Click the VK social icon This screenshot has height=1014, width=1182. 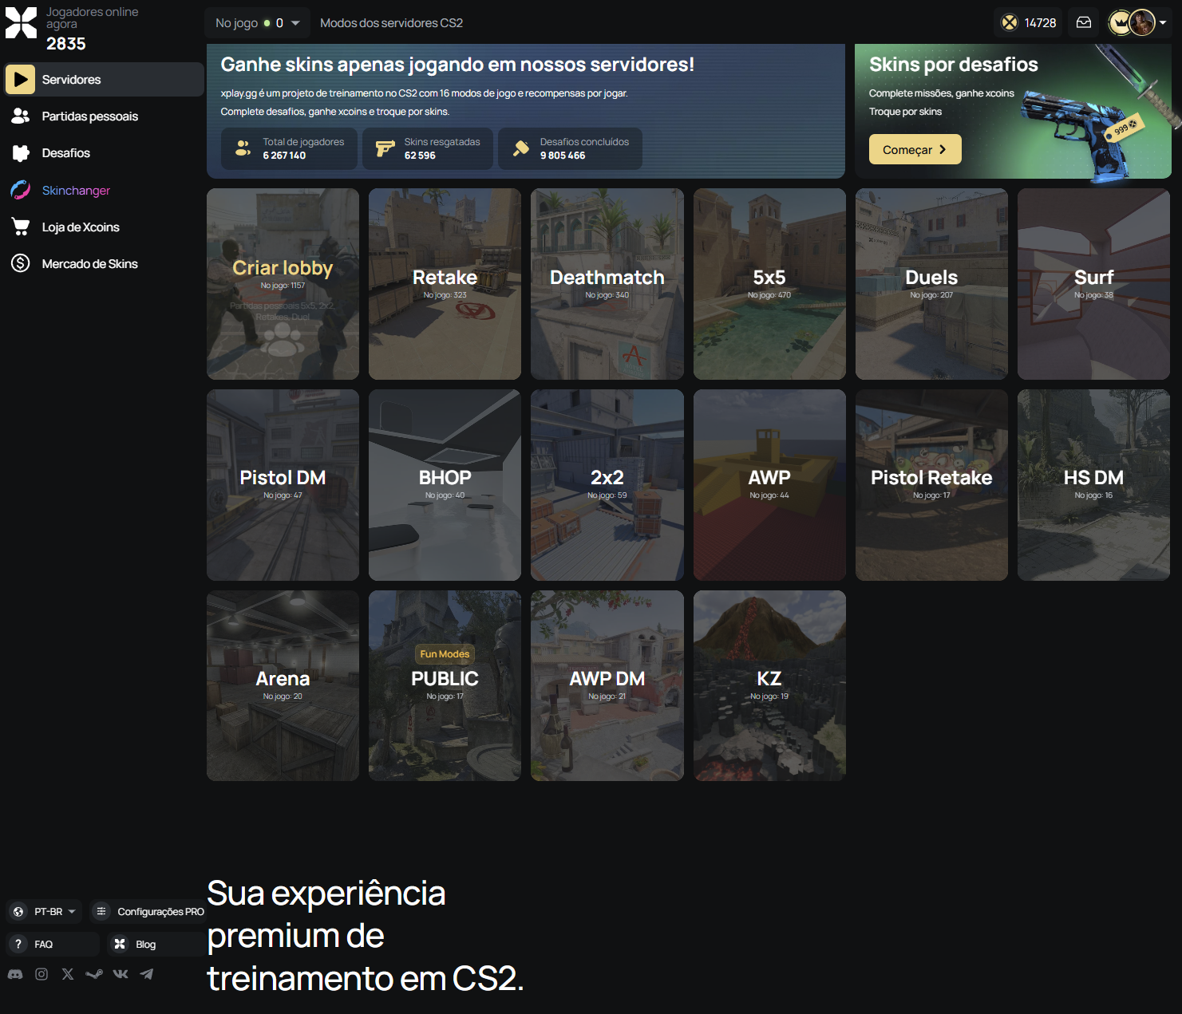click(x=121, y=974)
